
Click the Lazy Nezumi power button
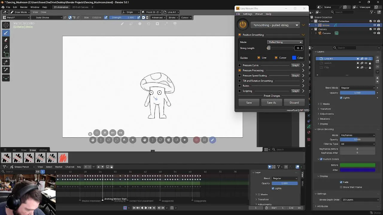pyautogui.click(x=243, y=25)
